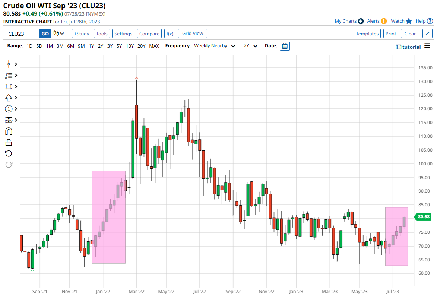Toggle the lock drawings icon
The width and height of the screenshot is (437, 305).
[x=9, y=142]
